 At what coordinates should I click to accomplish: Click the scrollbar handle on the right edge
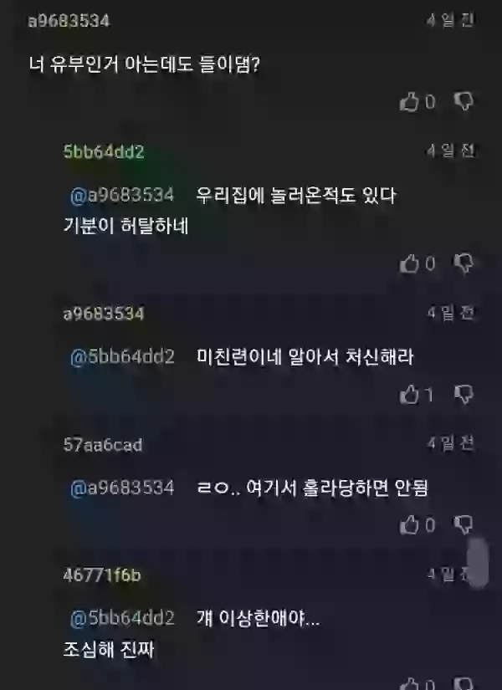click(x=478, y=563)
